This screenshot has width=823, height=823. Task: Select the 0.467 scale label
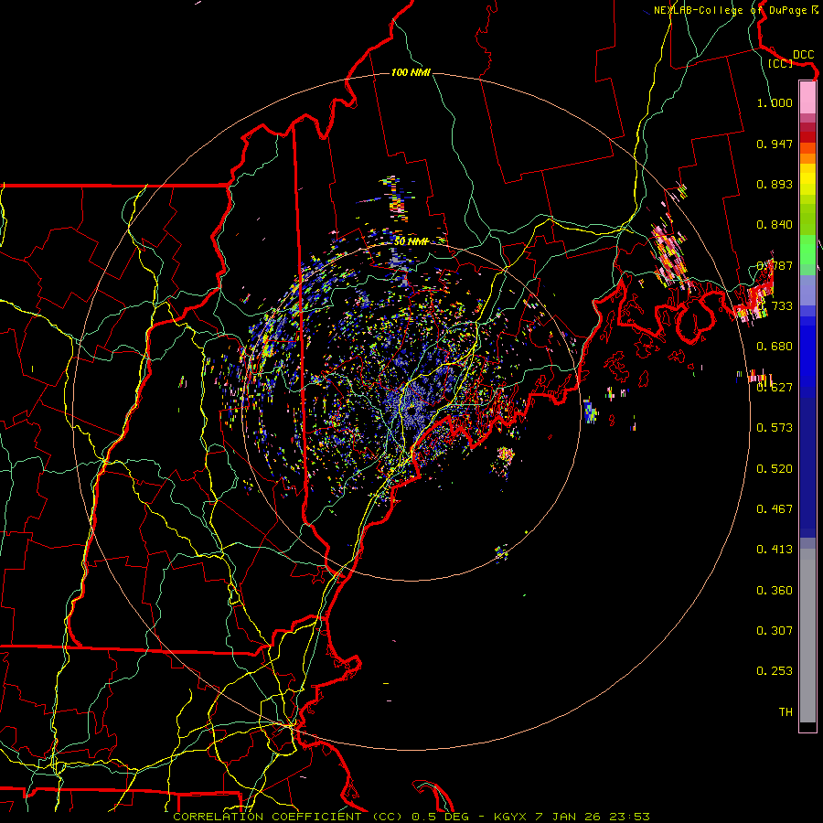pyautogui.click(x=775, y=509)
